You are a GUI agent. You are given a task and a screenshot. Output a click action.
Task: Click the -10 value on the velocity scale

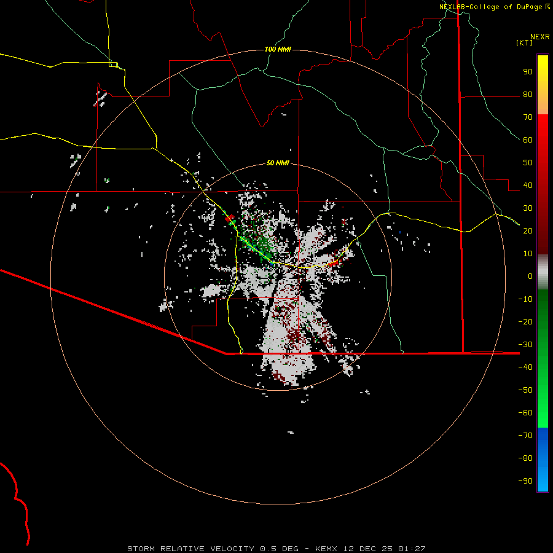(x=525, y=299)
